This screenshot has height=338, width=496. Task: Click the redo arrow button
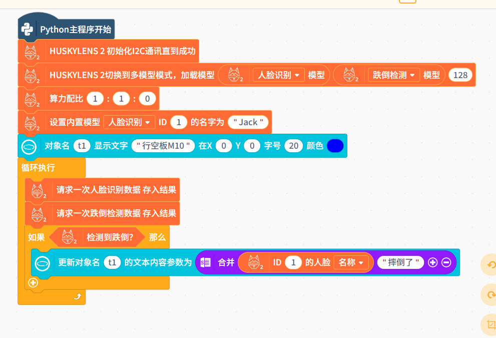489,295
